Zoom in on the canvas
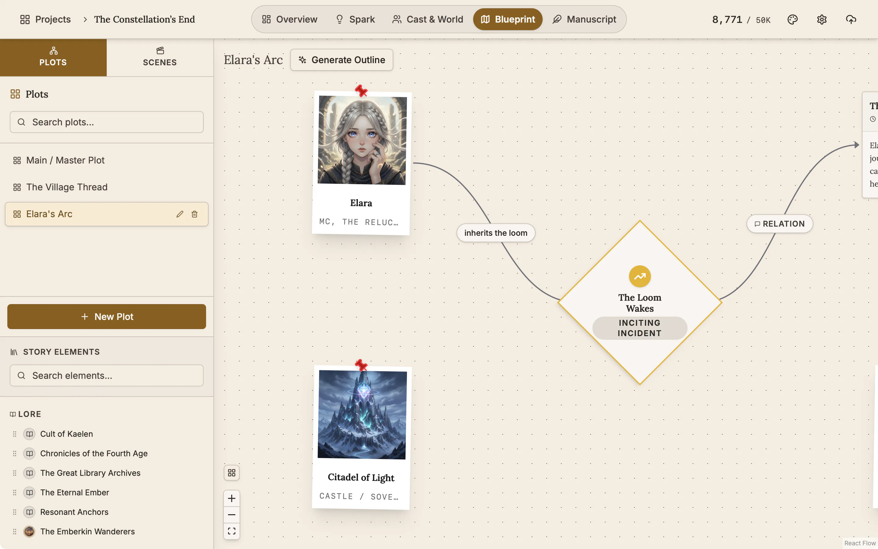 click(231, 499)
